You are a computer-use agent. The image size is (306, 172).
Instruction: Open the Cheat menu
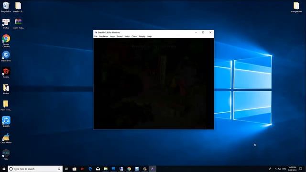[x=134, y=36]
